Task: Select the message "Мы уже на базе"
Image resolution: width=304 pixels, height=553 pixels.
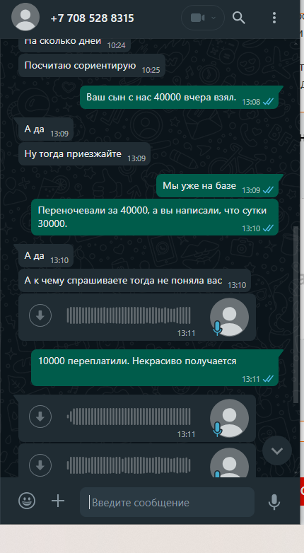Action: [217, 186]
